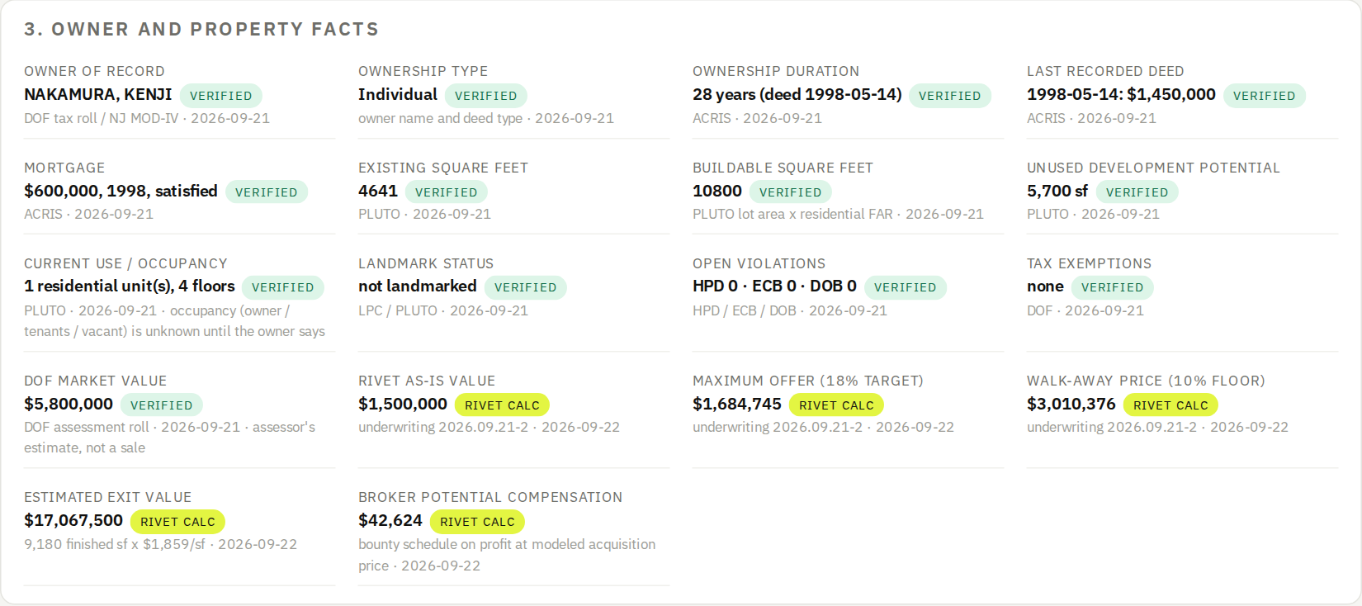Image resolution: width=1362 pixels, height=606 pixels.
Task: Click VERIFIED badge next to NAKAMURA, KENJI
Action: click(x=221, y=96)
